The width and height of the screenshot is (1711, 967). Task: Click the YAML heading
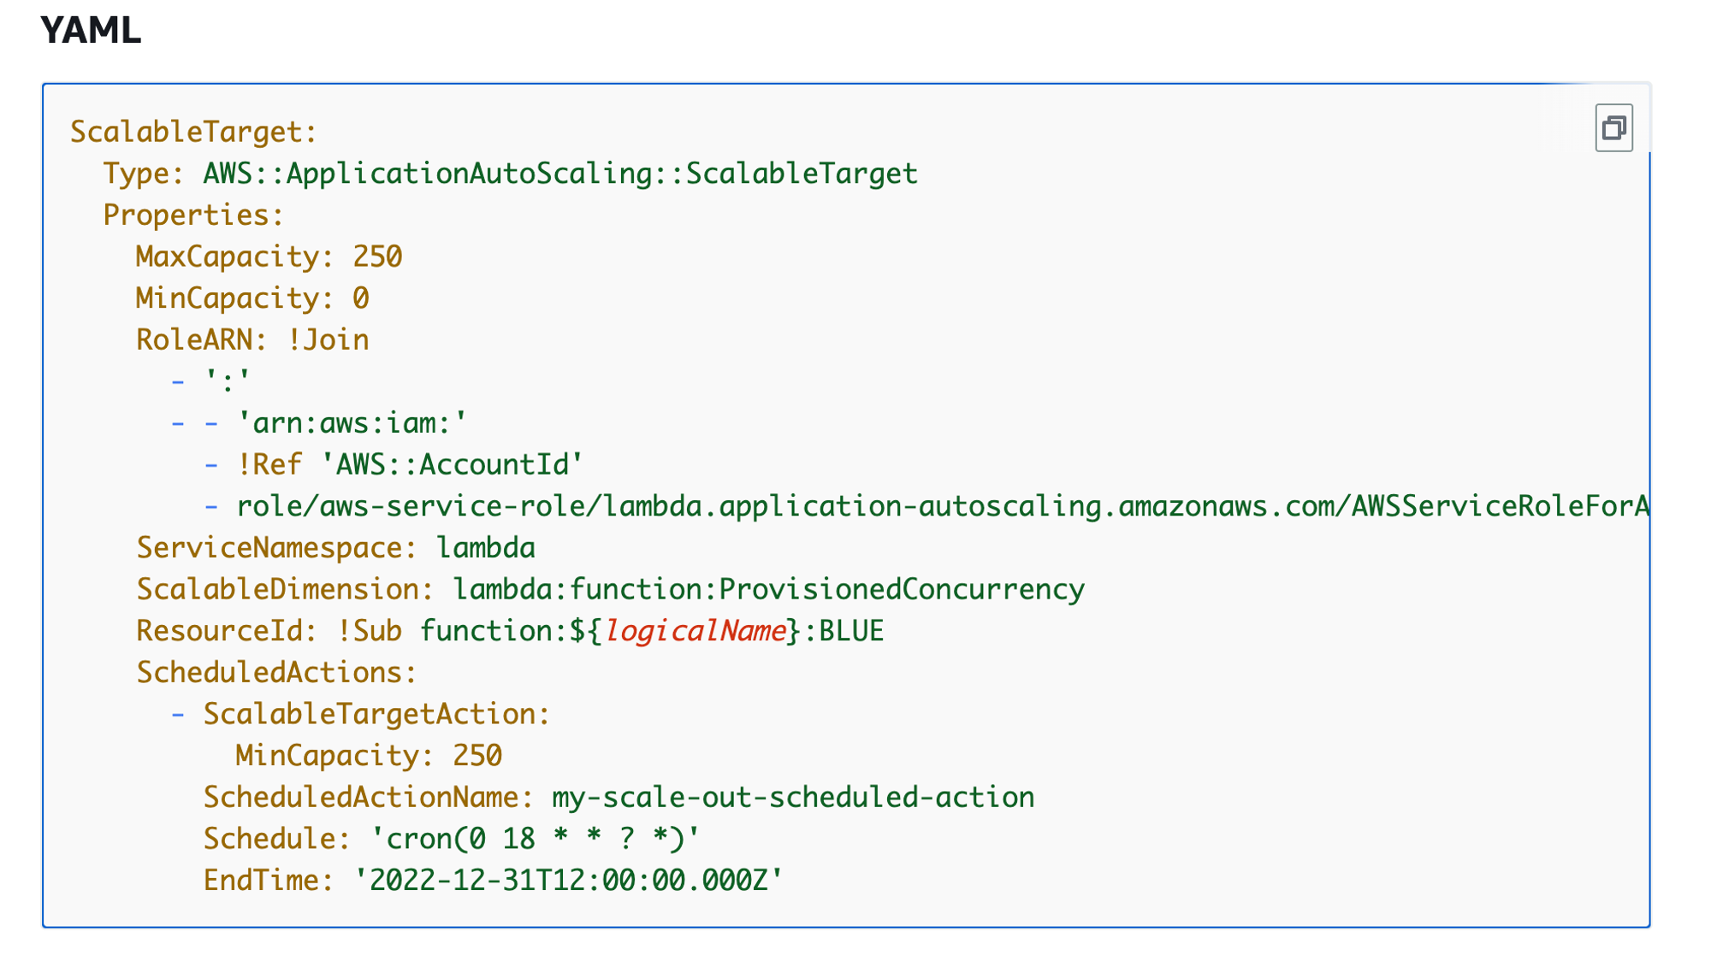[91, 31]
